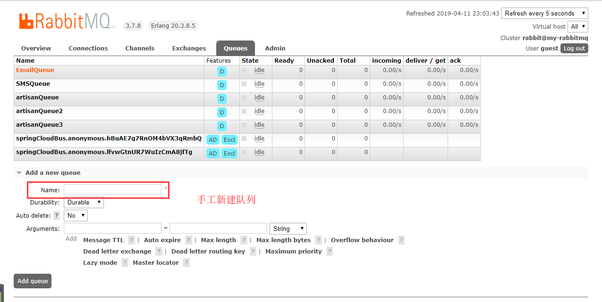The image size is (602, 302).
Task: Open help for Lazy mode
Action: point(125,263)
